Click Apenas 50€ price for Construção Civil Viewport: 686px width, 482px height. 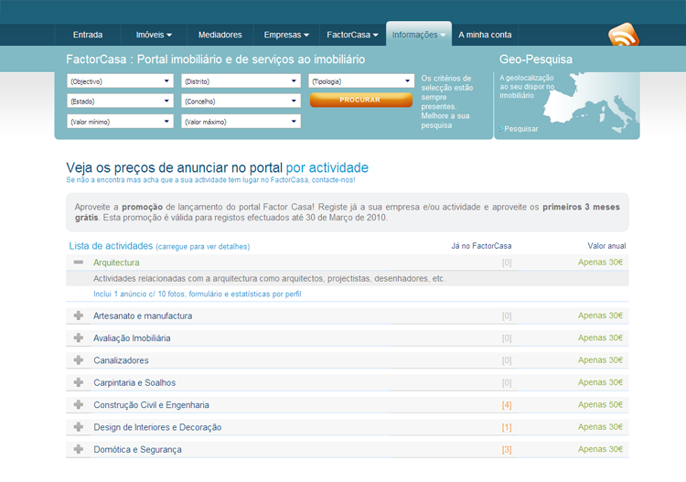point(600,404)
